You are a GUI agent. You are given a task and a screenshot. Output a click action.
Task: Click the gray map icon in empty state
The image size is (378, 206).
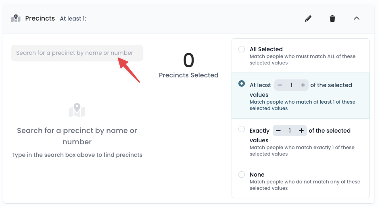pos(77,110)
